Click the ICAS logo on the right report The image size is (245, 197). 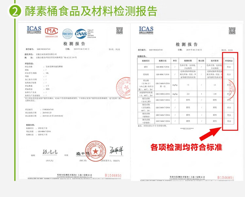146,30
